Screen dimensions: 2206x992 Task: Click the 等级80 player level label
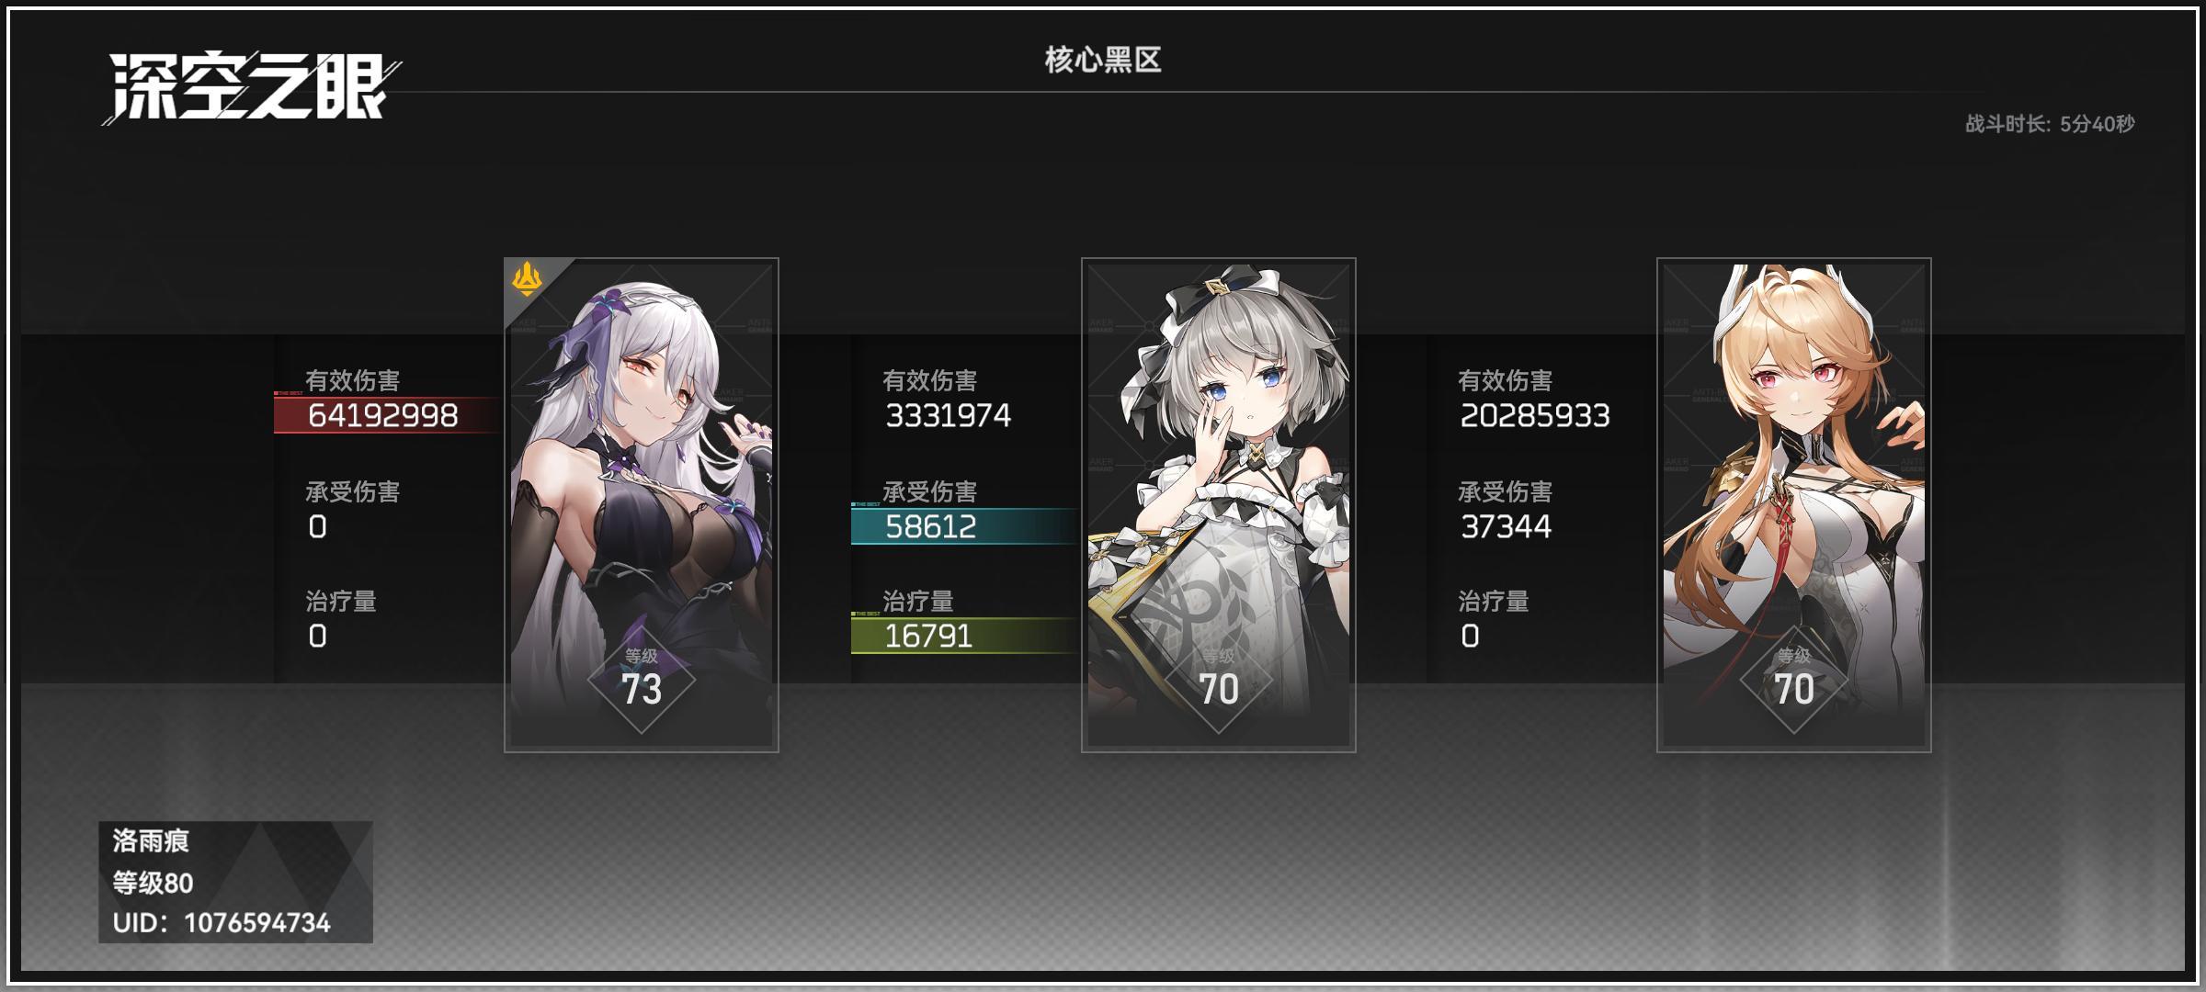click(153, 884)
